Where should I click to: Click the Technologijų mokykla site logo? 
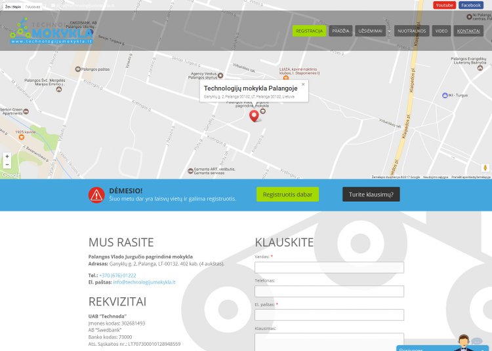tap(52, 31)
